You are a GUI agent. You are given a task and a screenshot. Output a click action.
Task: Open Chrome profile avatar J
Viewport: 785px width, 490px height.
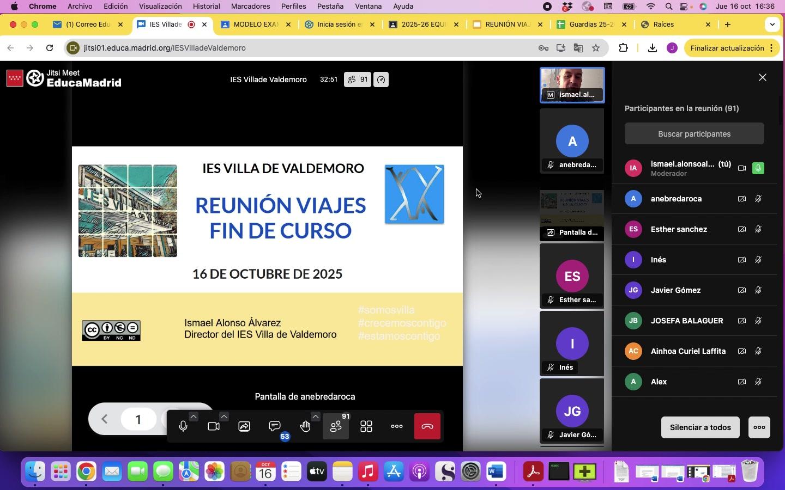[672, 48]
